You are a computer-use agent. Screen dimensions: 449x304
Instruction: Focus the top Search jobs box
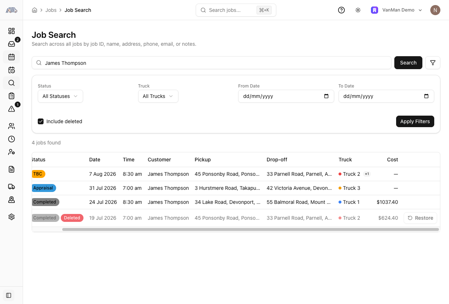pos(236,10)
